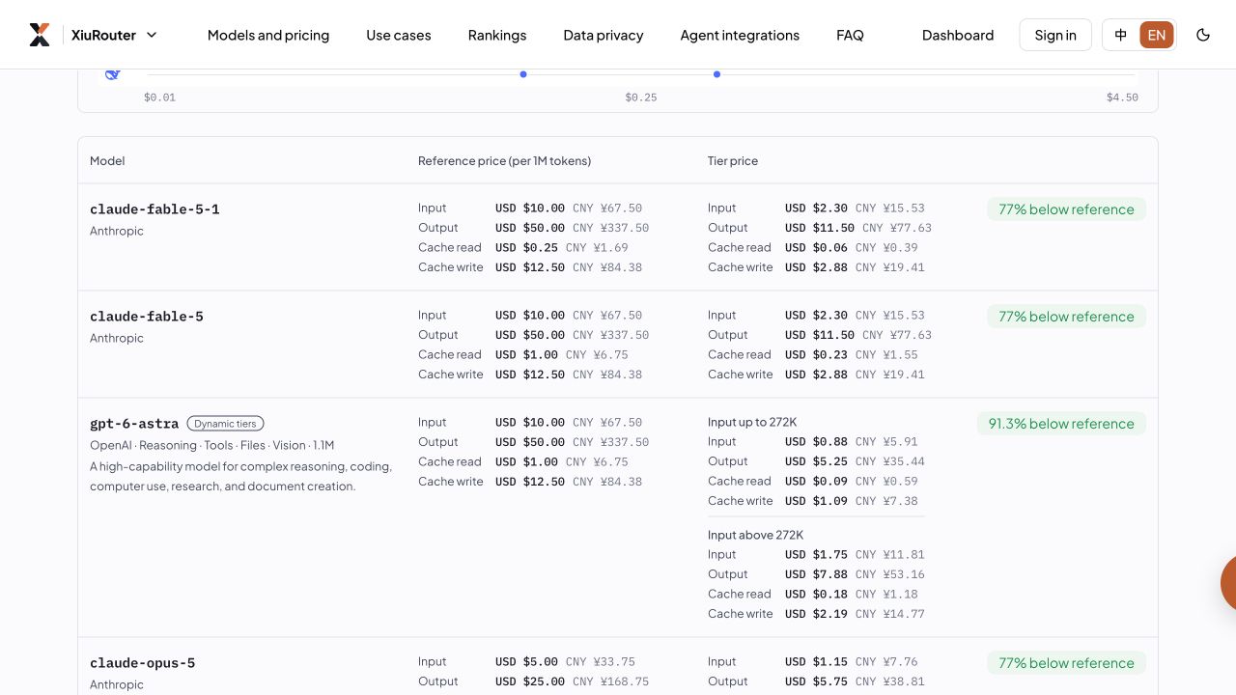Click claude-fable-5-1's 77% below reference badge

[x=1066, y=209]
